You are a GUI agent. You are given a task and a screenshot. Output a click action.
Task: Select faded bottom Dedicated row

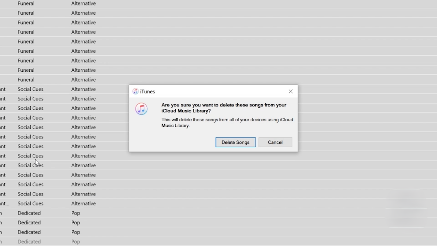coord(218,241)
